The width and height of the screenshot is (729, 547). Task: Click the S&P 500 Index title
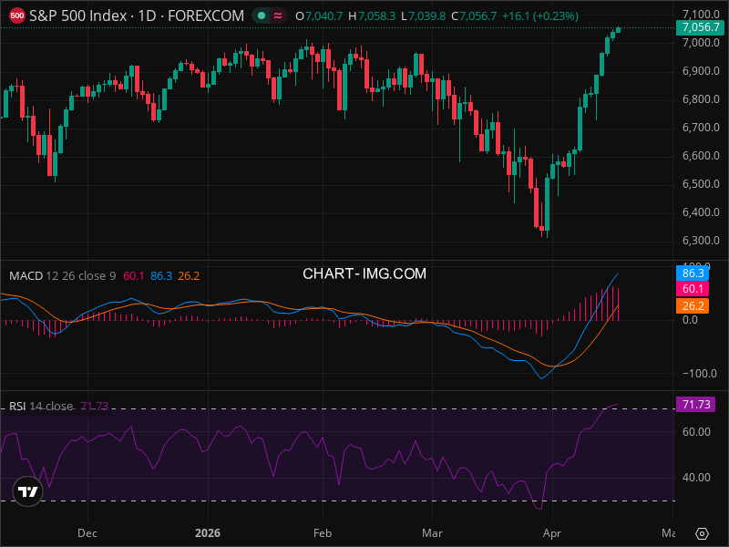[x=77, y=15]
